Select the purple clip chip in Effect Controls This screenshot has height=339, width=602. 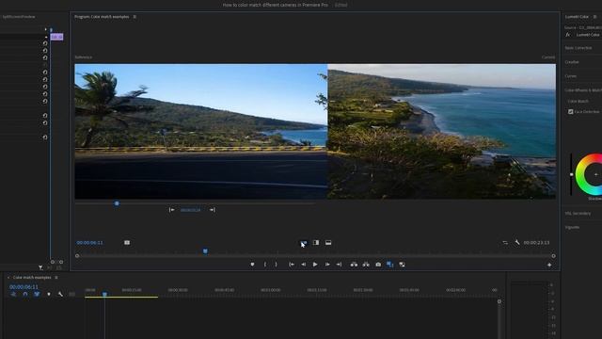point(56,37)
